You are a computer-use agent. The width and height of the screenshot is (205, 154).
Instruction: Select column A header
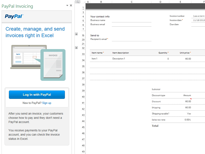coord(88,2)
